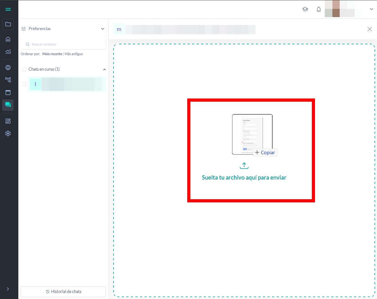Expand the Preferencias panel chevron
This screenshot has width=377, height=299.
point(102,29)
